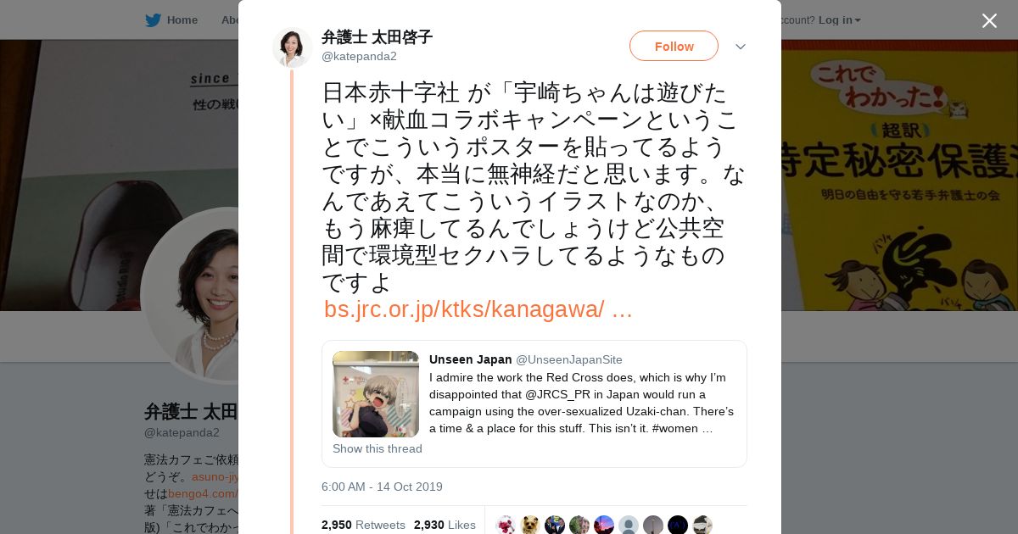This screenshot has width=1018, height=534.
Task: Open the bs.jrc.or.jp/ktks/kanagawa link
Action: coord(478,309)
